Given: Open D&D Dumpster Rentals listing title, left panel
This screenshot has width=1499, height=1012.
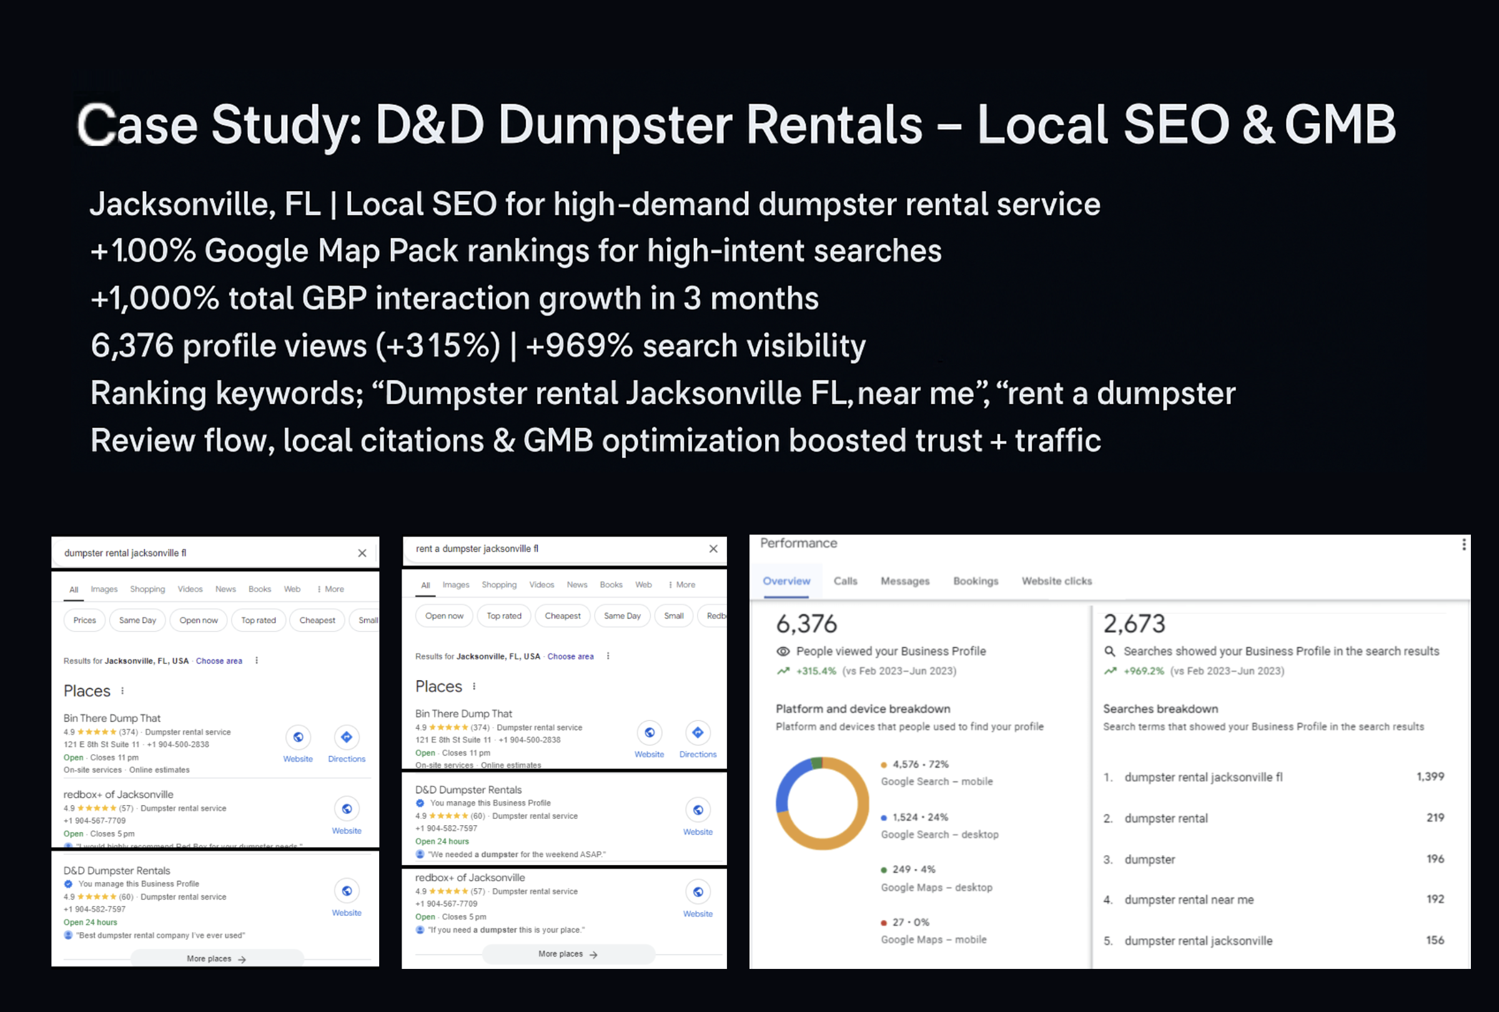Looking at the screenshot, I should [117, 870].
